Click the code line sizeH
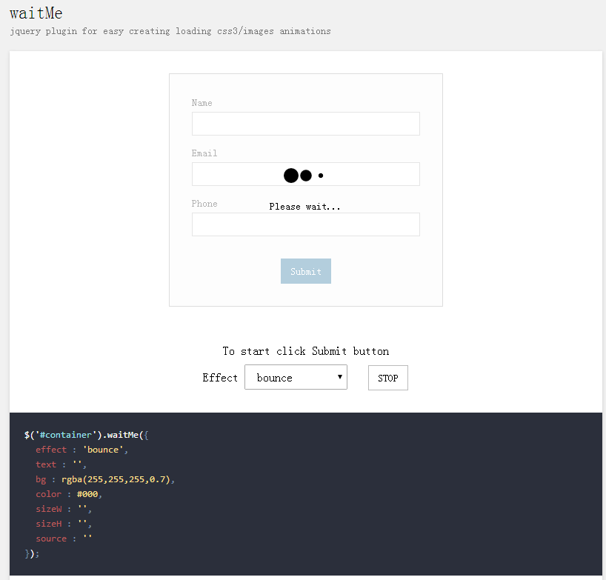The height and width of the screenshot is (580, 606). (x=64, y=524)
